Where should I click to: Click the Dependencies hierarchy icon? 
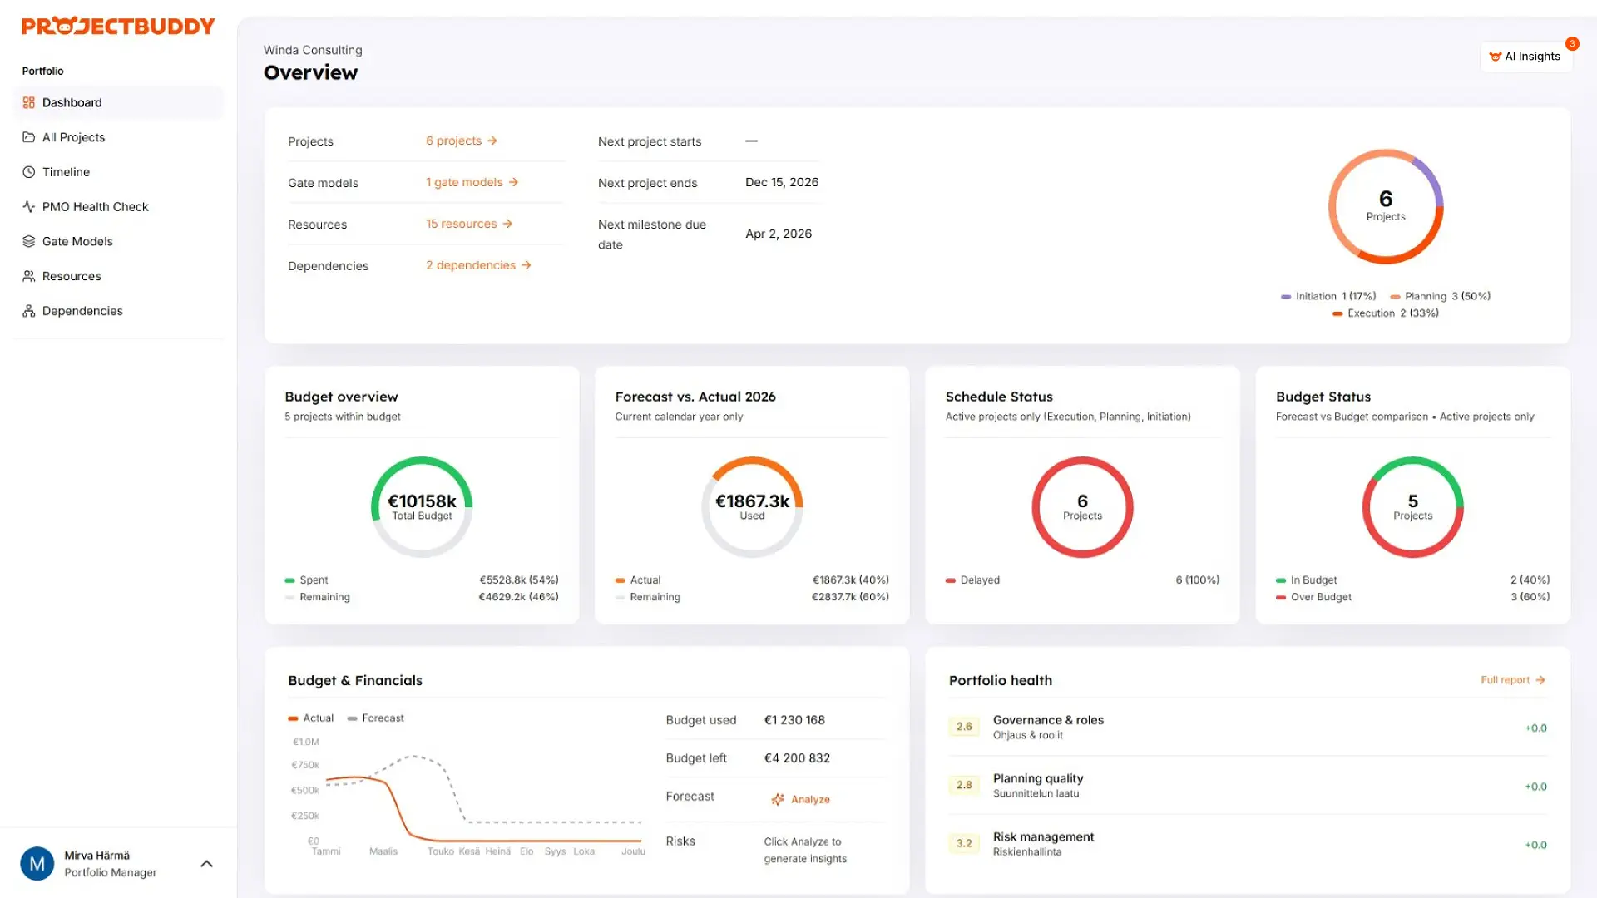[28, 311]
